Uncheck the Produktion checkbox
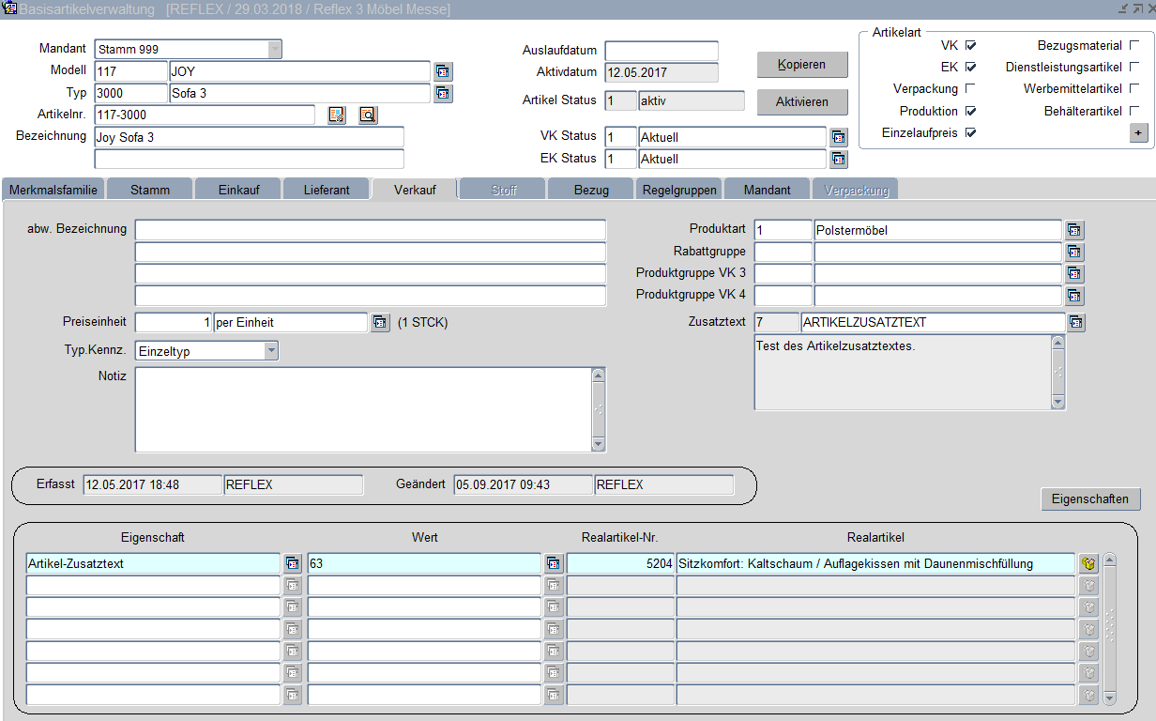1156x721 pixels. (x=970, y=111)
